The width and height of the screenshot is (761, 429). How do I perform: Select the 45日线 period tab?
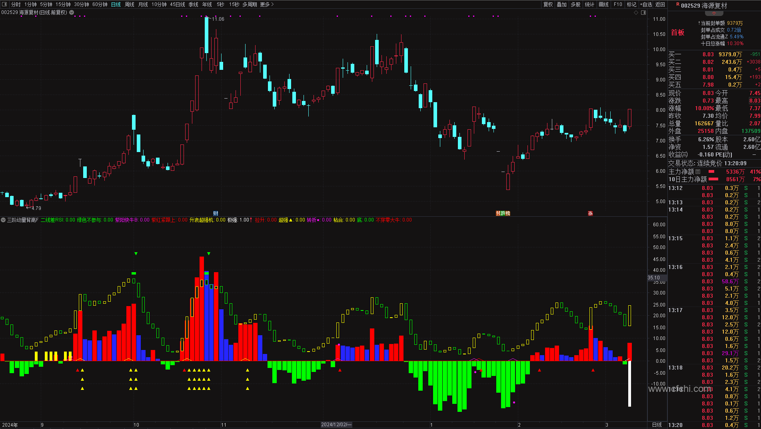(x=178, y=4)
